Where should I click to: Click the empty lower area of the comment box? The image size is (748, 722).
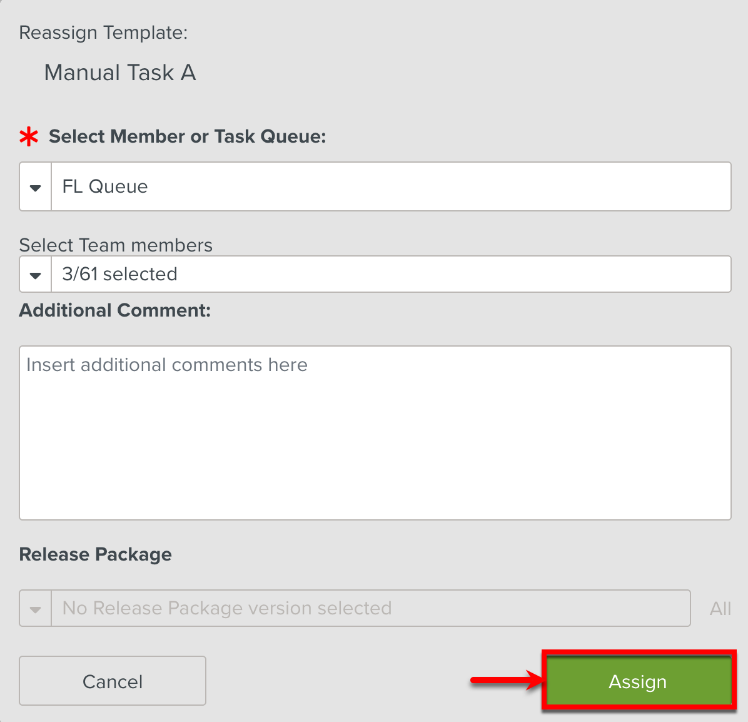pos(375,463)
